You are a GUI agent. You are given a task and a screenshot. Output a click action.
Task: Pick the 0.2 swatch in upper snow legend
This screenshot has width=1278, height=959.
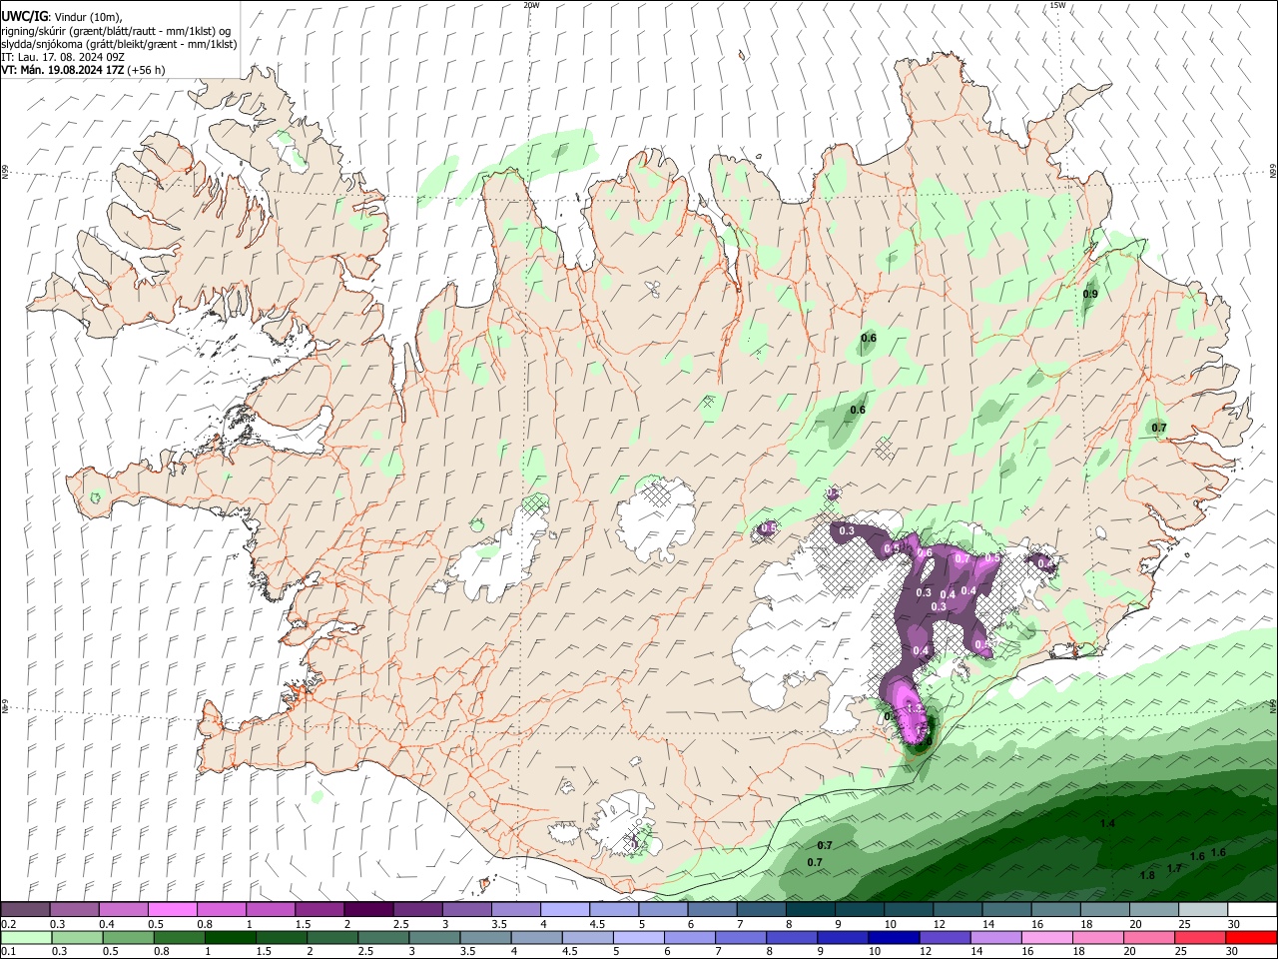(25, 910)
